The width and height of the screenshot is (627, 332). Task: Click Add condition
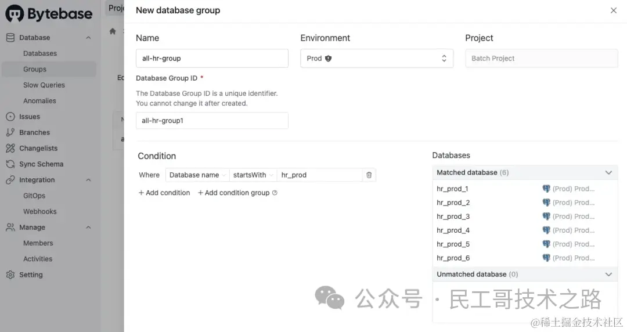click(x=164, y=193)
